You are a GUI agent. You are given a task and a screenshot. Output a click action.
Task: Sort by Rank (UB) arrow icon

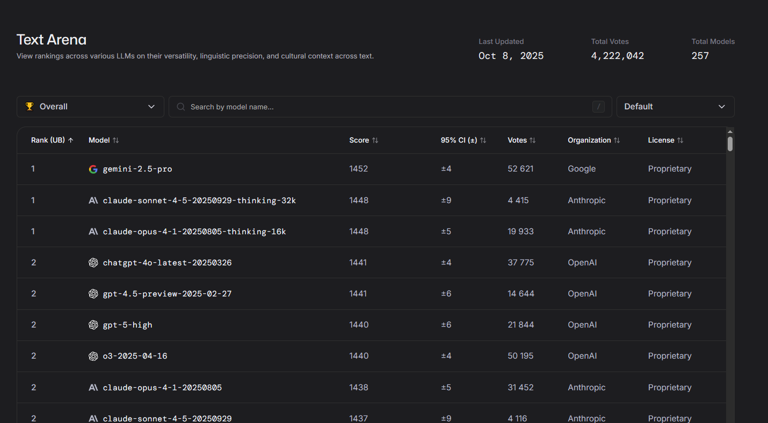pos(71,140)
